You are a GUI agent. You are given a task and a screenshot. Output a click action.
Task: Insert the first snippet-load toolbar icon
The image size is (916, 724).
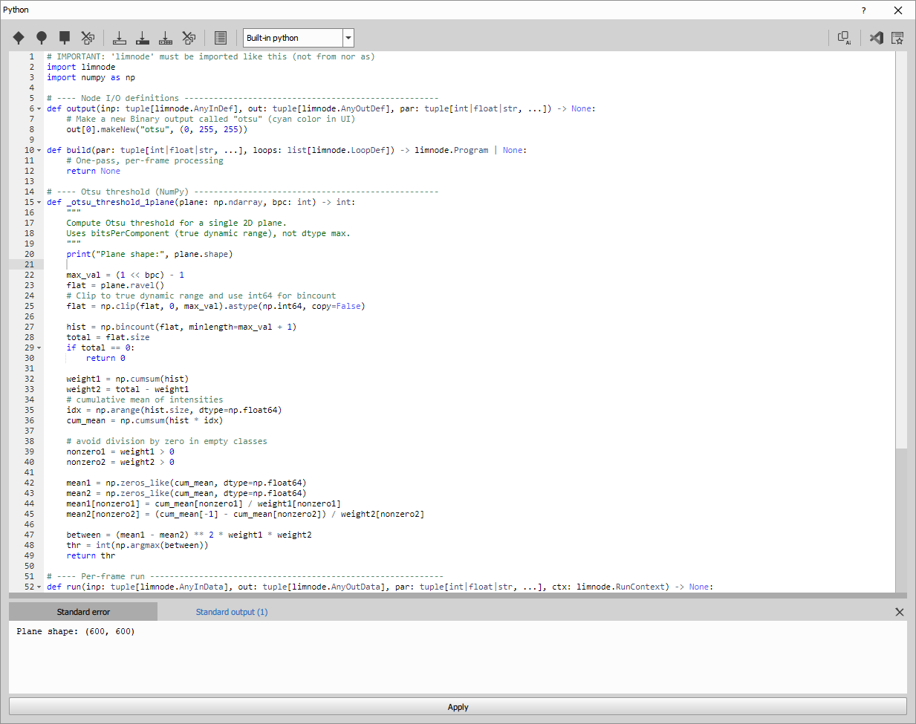click(120, 37)
